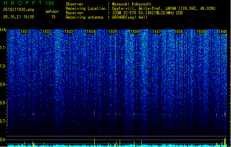Click the HROFFT program title text
This screenshot has height=147, width=231.
coord(22,3)
